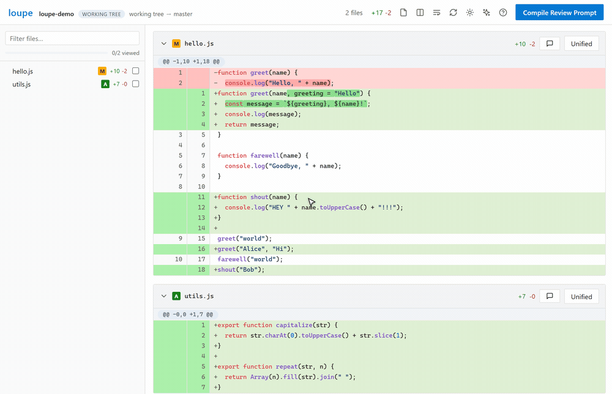
Task: Click added line 'const message' in hello.js
Action: (379, 104)
